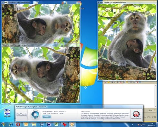Open the Windows Start menu orb
The image size is (158, 127).
point(3,124)
